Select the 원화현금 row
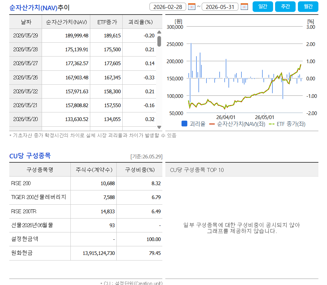The height and width of the screenshot is (285, 327). 86,253
